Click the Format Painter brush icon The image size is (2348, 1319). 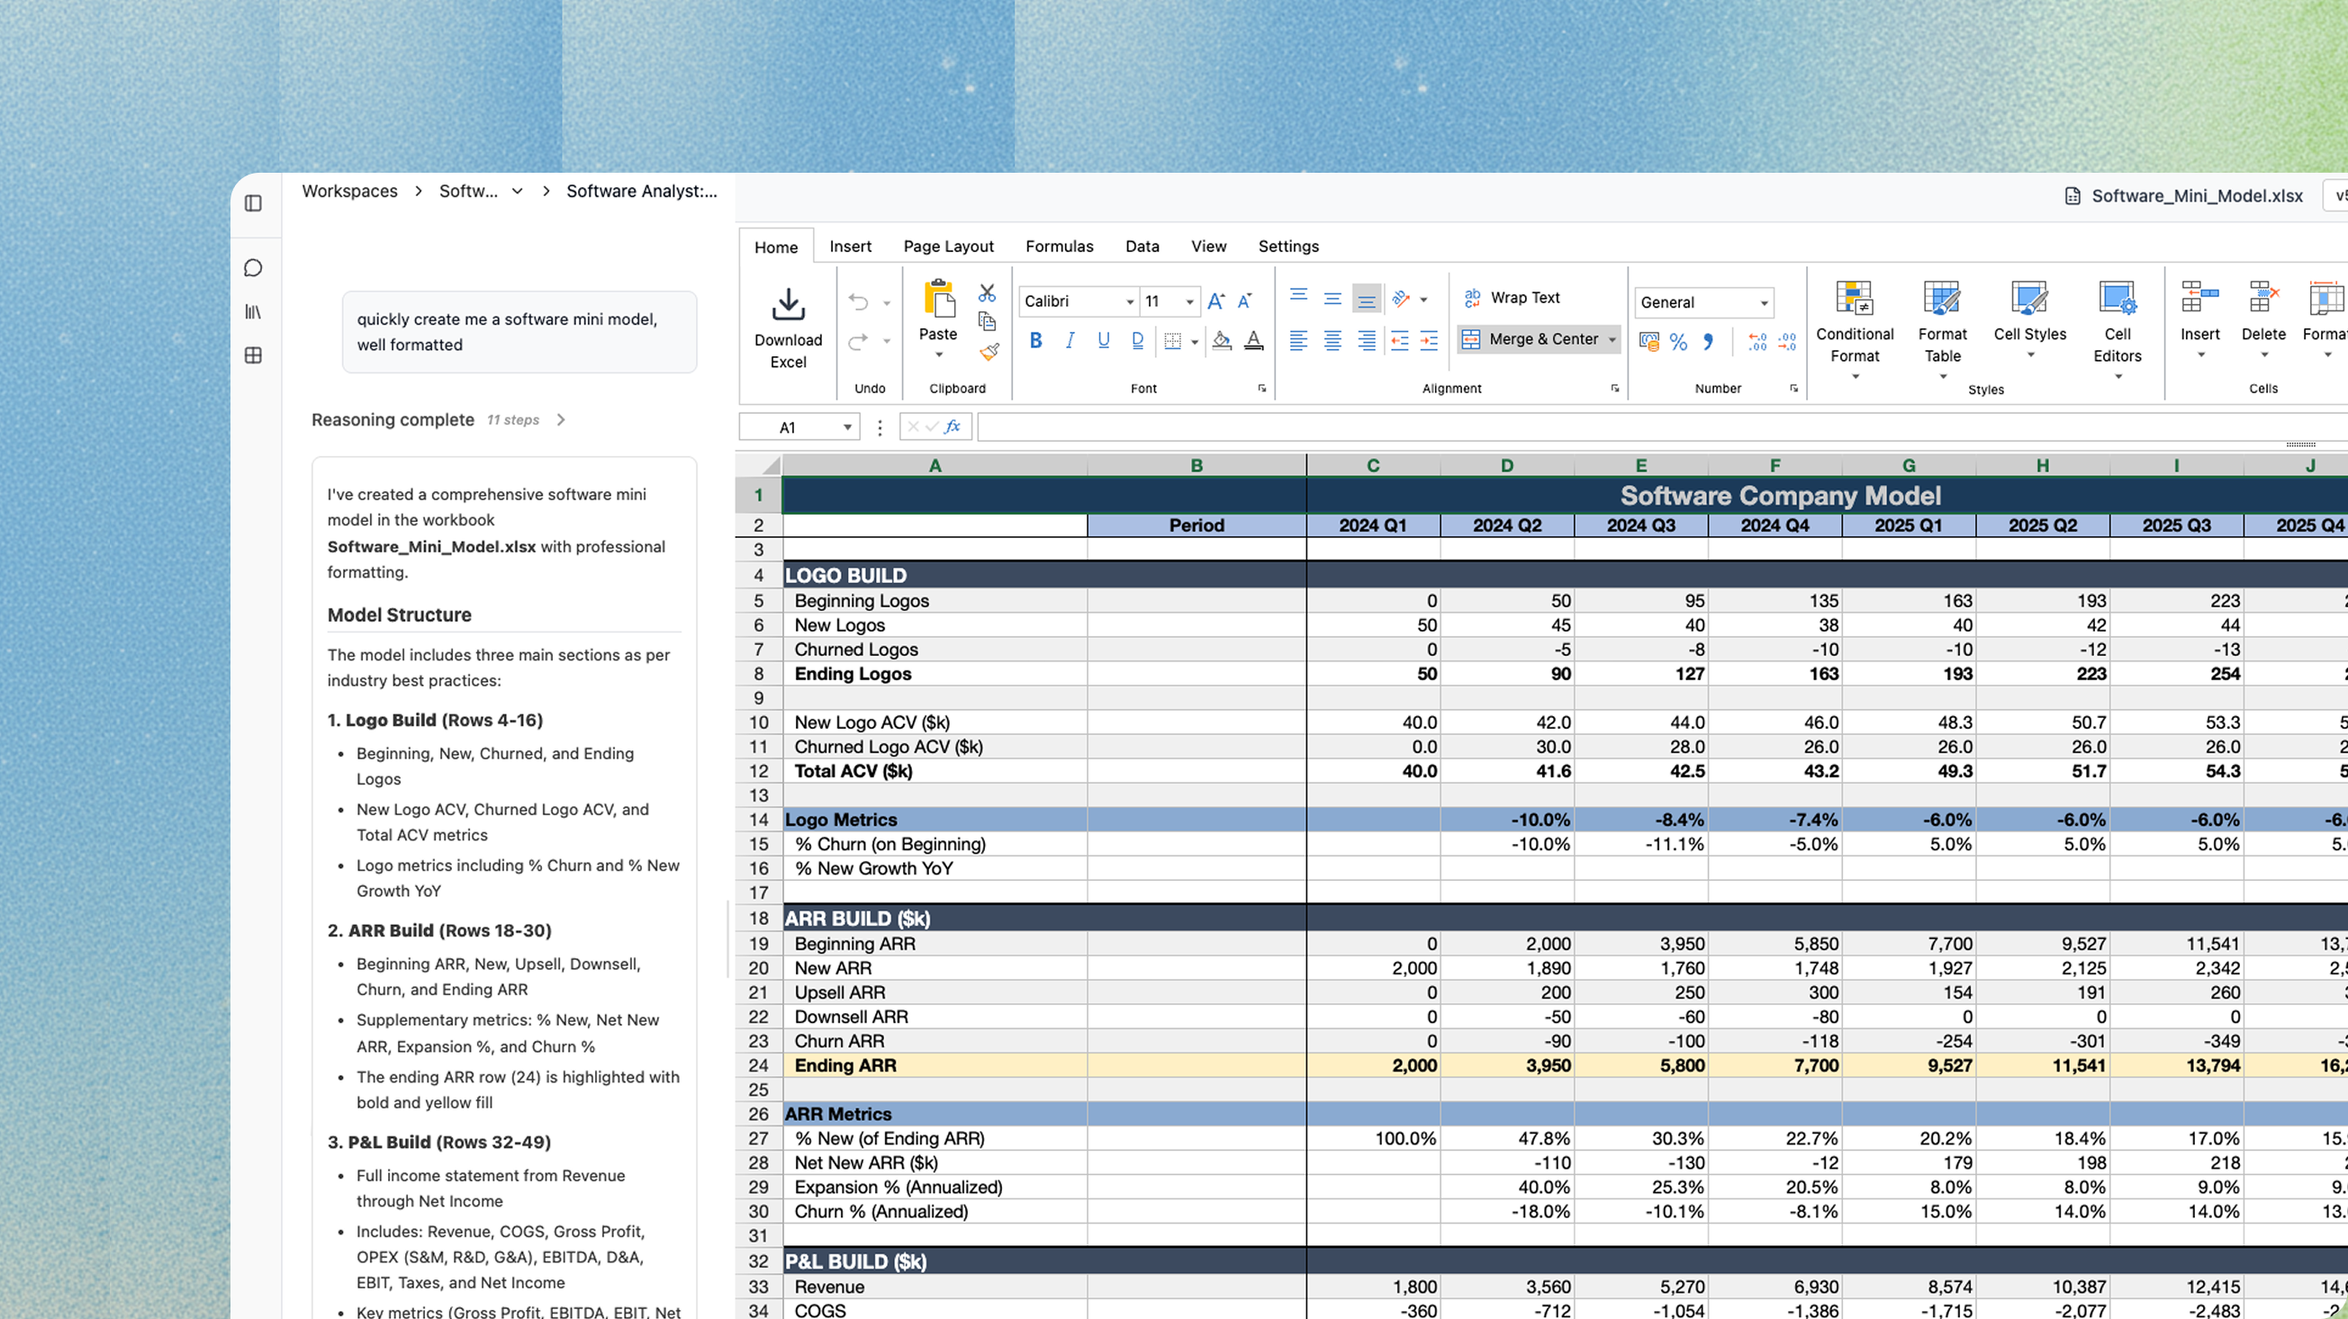989,352
